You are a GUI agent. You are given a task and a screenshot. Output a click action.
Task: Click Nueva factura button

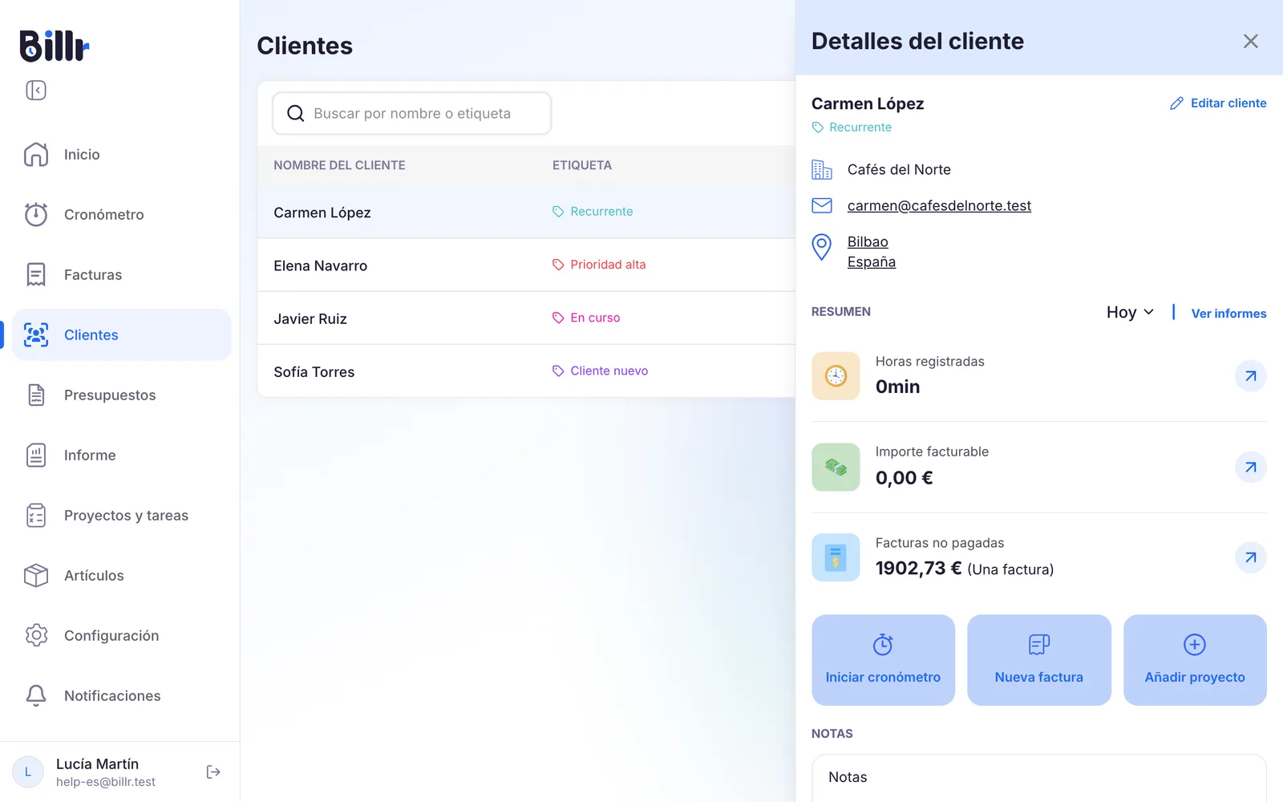(x=1039, y=660)
